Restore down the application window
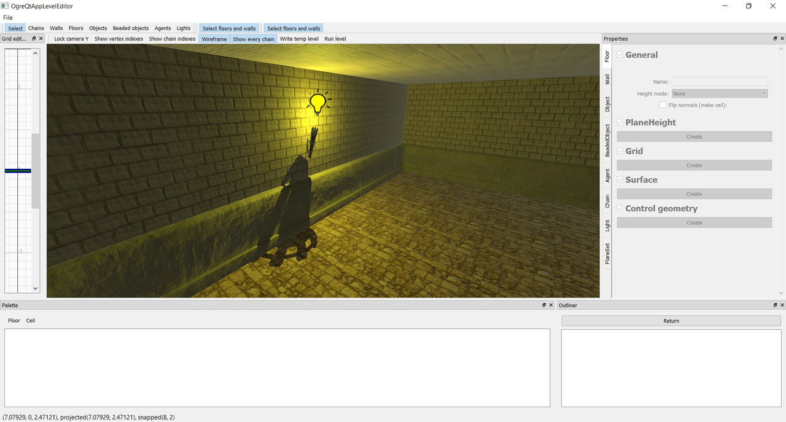This screenshot has height=422, width=786. (x=749, y=6)
